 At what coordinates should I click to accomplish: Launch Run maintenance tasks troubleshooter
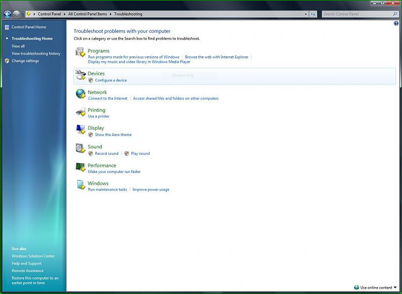(x=107, y=190)
